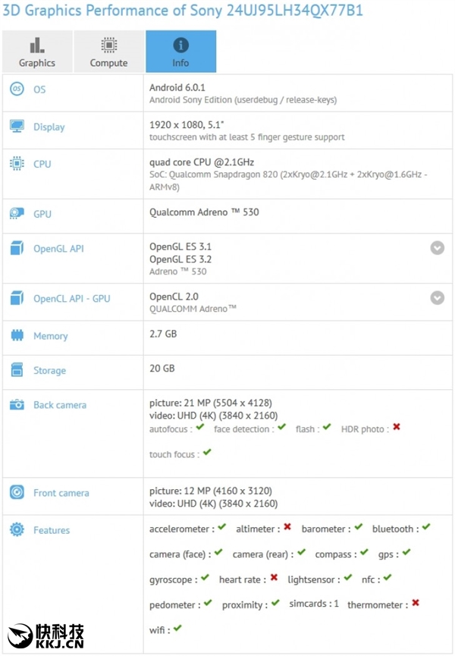Click the autofocus green check mark
This screenshot has width=455, height=656.
click(200, 428)
